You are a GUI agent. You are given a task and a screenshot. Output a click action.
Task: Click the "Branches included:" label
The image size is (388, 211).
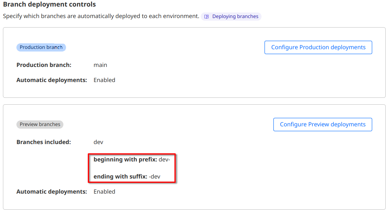(44, 142)
